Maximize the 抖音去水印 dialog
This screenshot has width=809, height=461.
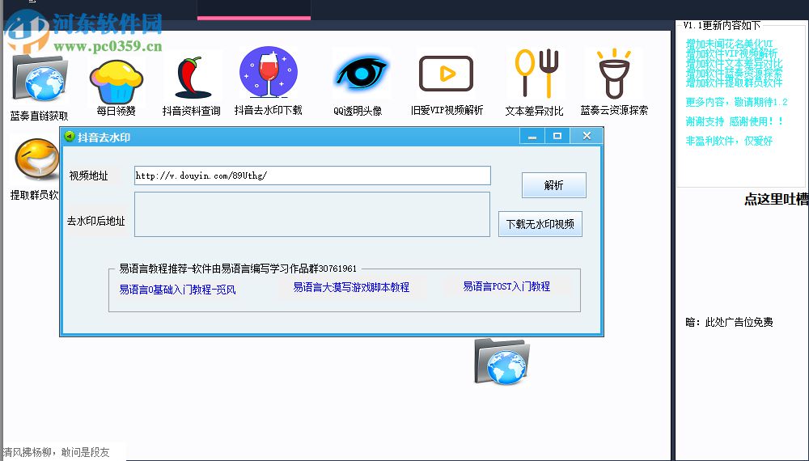[557, 136]
